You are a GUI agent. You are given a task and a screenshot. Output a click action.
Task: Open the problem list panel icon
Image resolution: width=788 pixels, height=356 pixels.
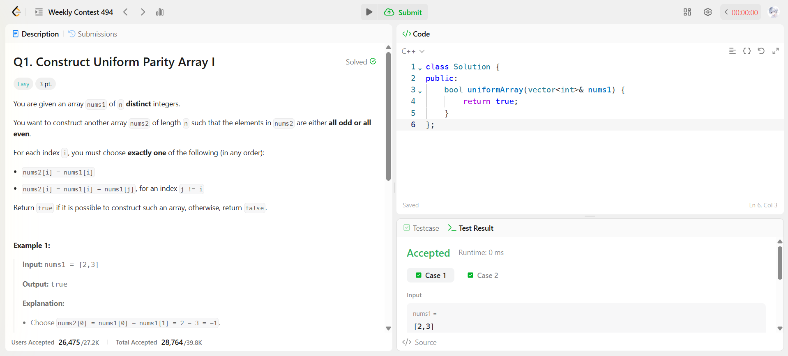tap(39, 12)
